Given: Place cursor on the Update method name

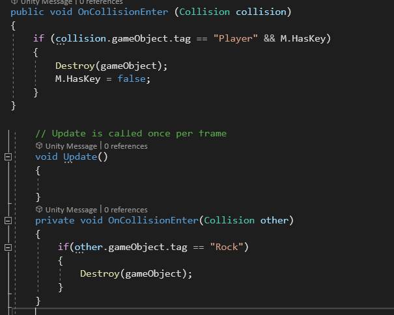Looking at the screenshot, I should coord(79,157).
